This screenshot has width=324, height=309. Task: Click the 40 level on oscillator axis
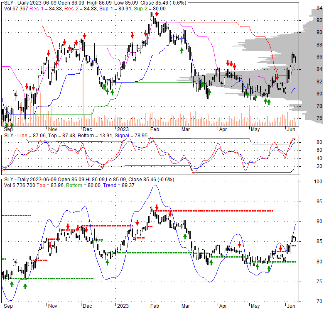tap(319, 158)
